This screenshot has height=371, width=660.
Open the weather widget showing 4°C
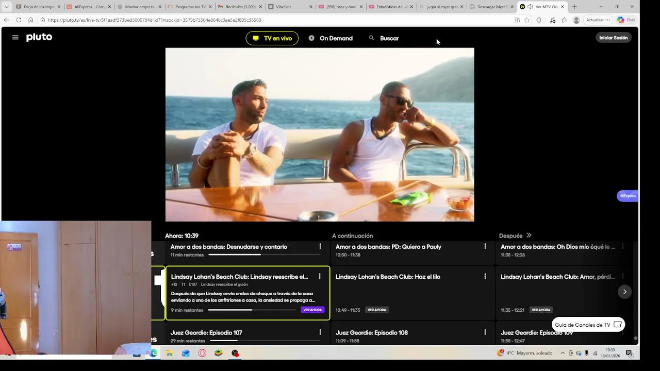[x=525, y=353]
